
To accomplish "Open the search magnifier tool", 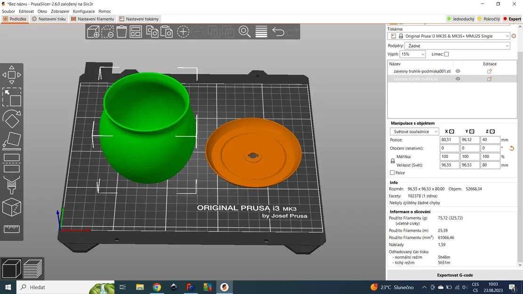I will pos(244,32).
